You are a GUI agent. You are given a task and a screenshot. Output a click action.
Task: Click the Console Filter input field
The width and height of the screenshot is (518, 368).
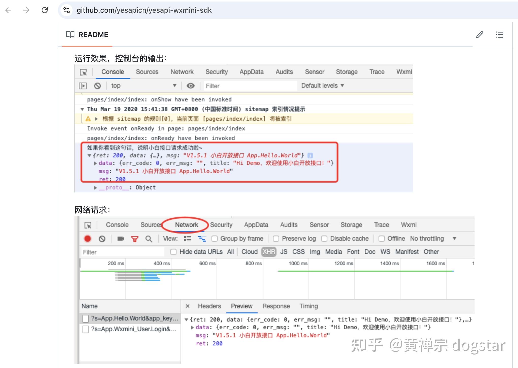(x=250, y=86)
